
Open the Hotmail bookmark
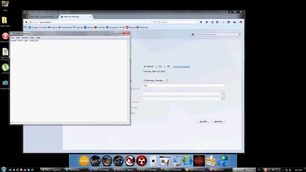(x=78, y=28)
